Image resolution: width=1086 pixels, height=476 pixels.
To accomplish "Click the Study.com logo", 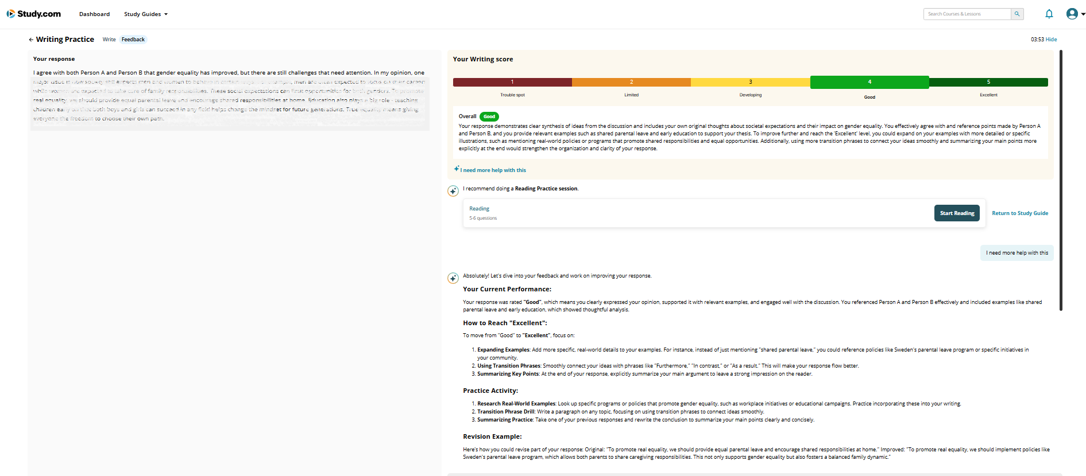I will [x=33, y=14].
